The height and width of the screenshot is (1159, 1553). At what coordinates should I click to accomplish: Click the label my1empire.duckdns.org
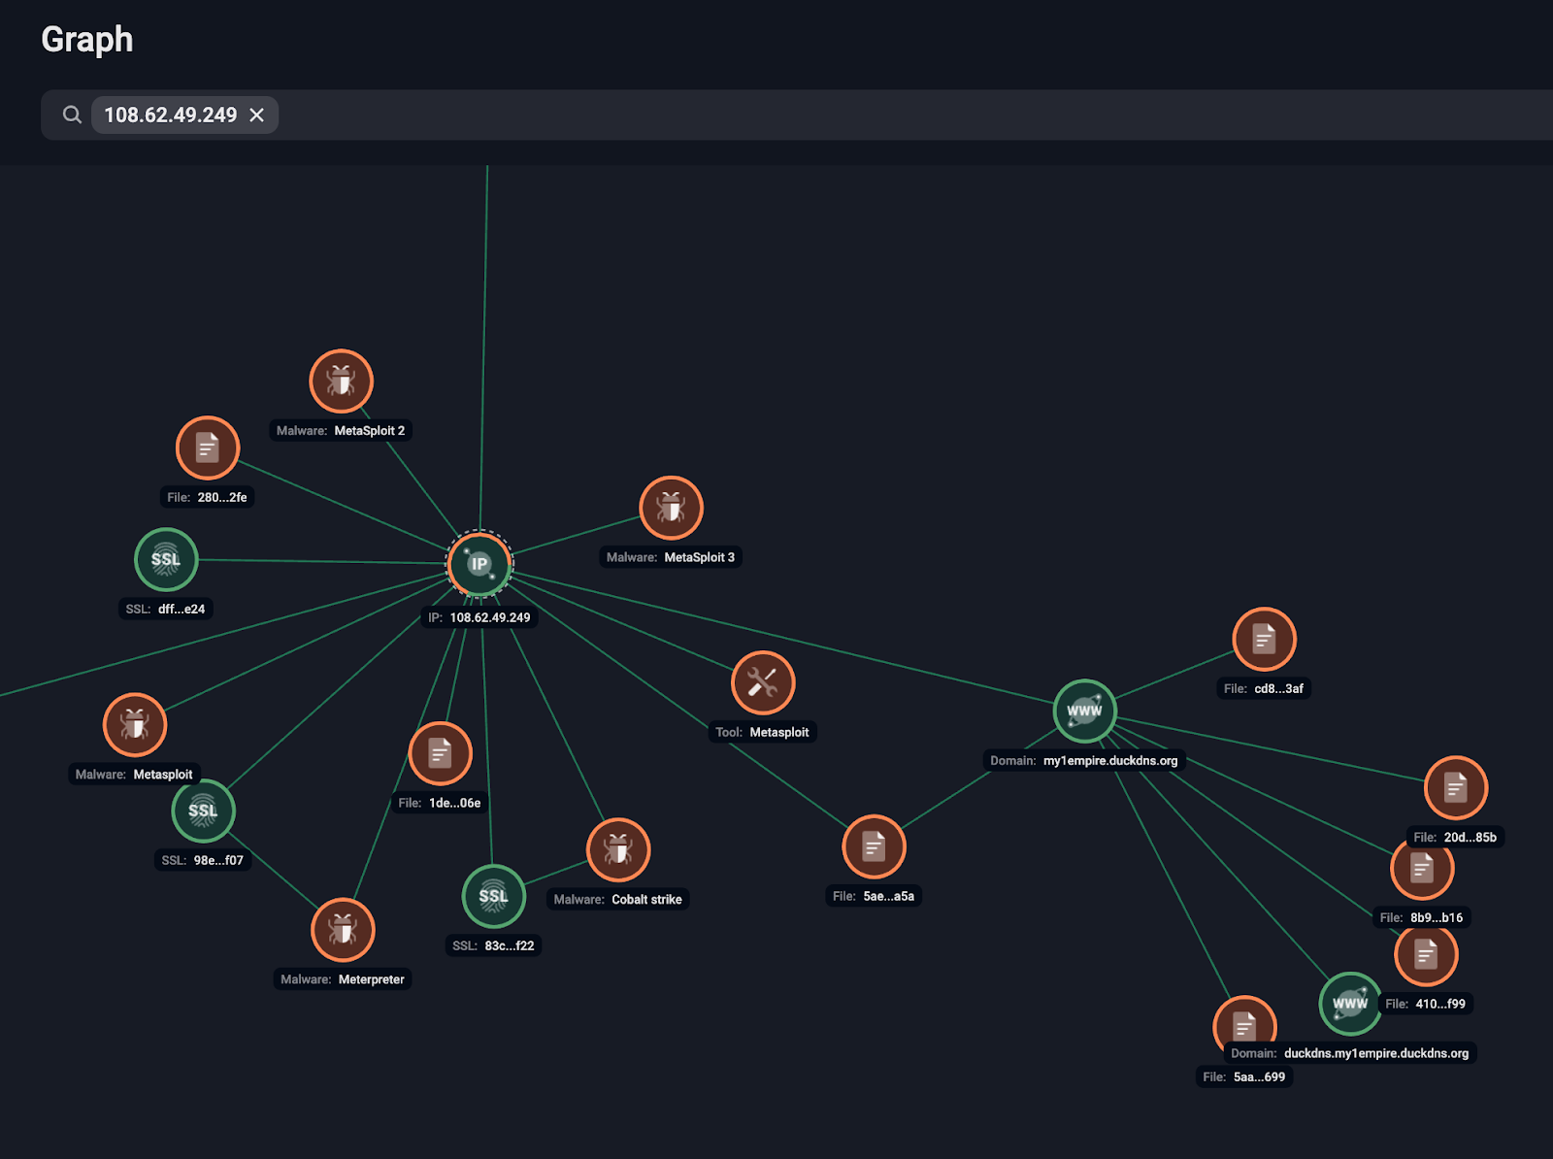coord(1110,761)
